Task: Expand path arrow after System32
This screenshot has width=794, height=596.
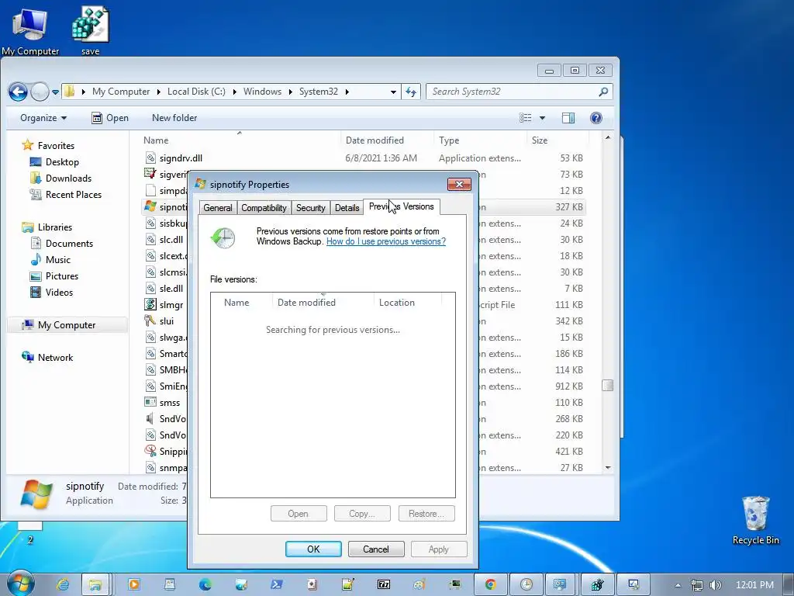Action: click(x=347, y=92)
